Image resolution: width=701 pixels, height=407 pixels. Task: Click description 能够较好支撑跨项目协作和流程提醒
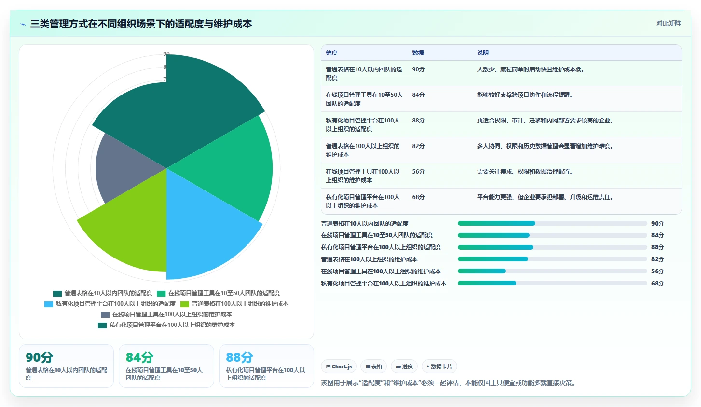click(x=526, y=95)
